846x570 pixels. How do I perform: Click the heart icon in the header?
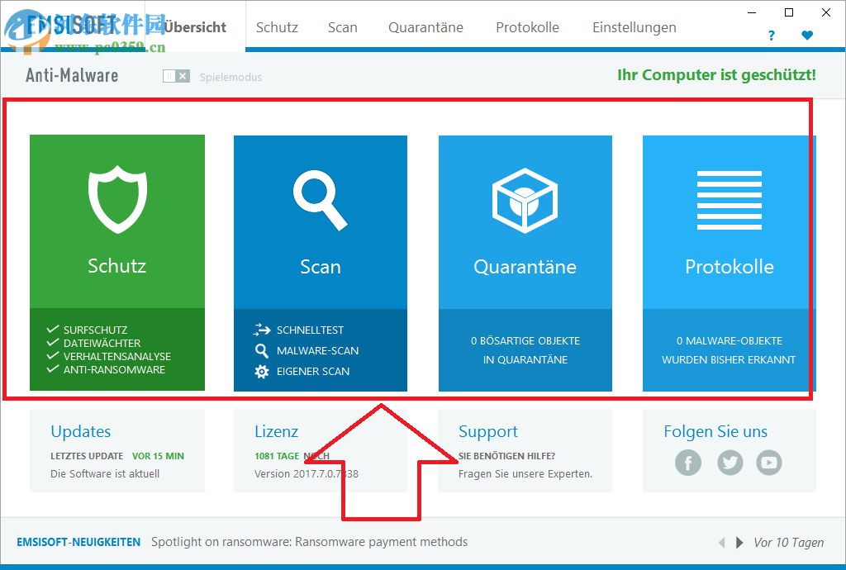tap(807, 36)
